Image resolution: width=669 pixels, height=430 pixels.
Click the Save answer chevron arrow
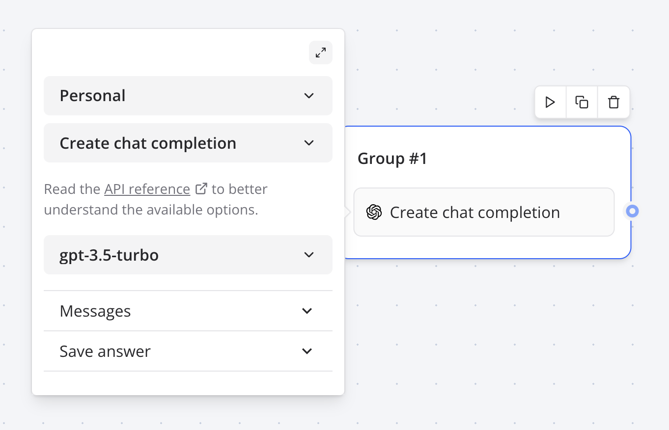pos(307,351)
